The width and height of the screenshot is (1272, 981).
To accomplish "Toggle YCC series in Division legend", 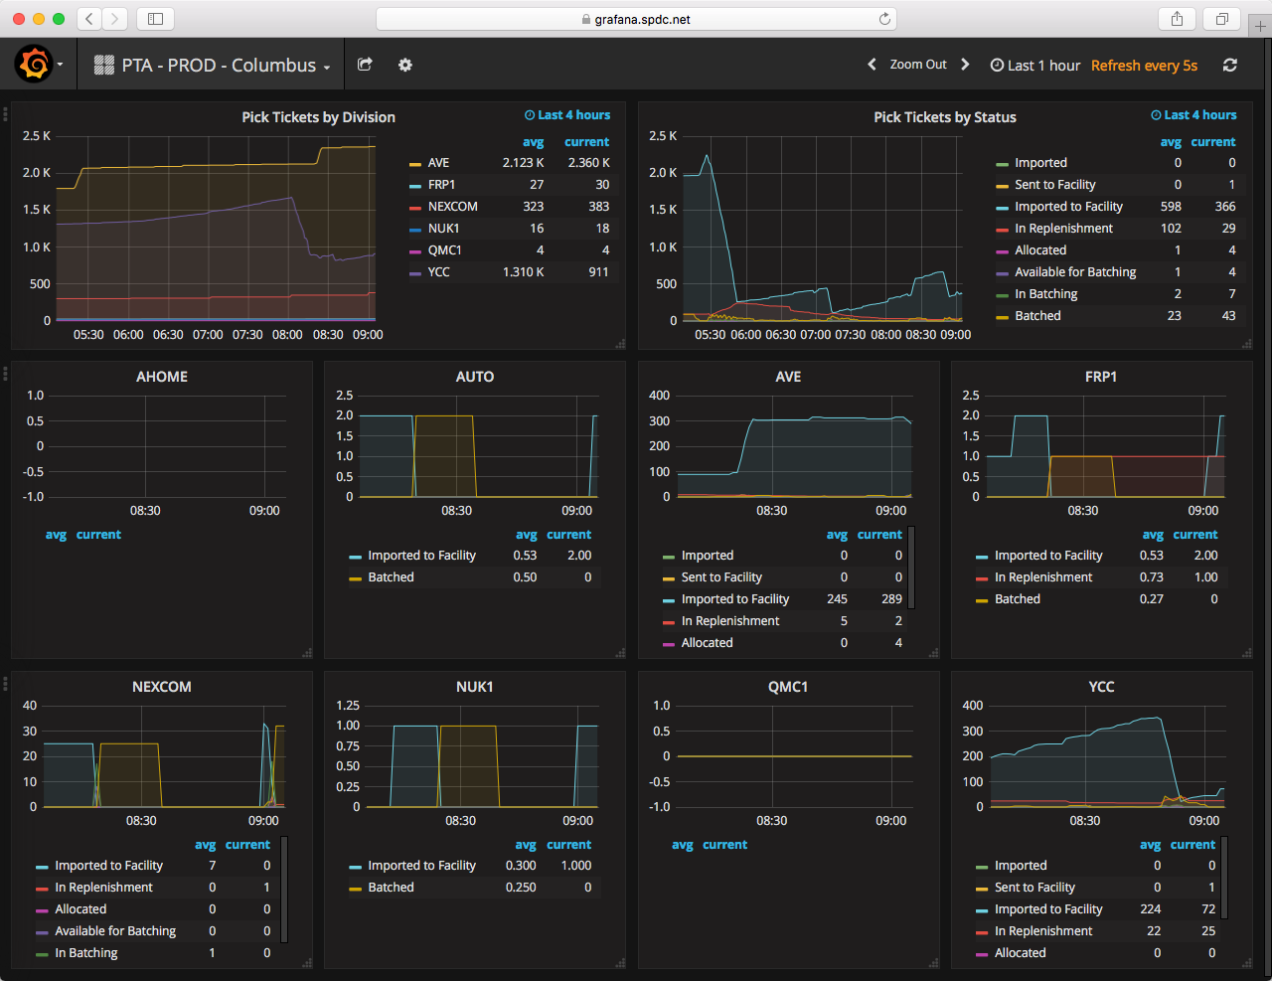I will tap(438, 272).
